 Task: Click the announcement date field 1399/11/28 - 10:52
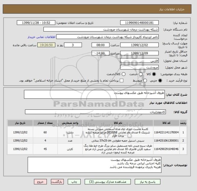tap(36, 23)
